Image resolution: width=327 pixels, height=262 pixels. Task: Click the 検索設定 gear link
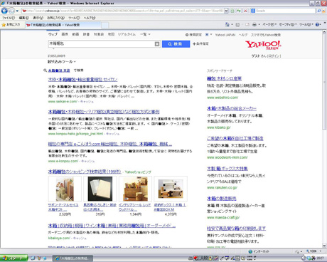click(x=193, y=35)
